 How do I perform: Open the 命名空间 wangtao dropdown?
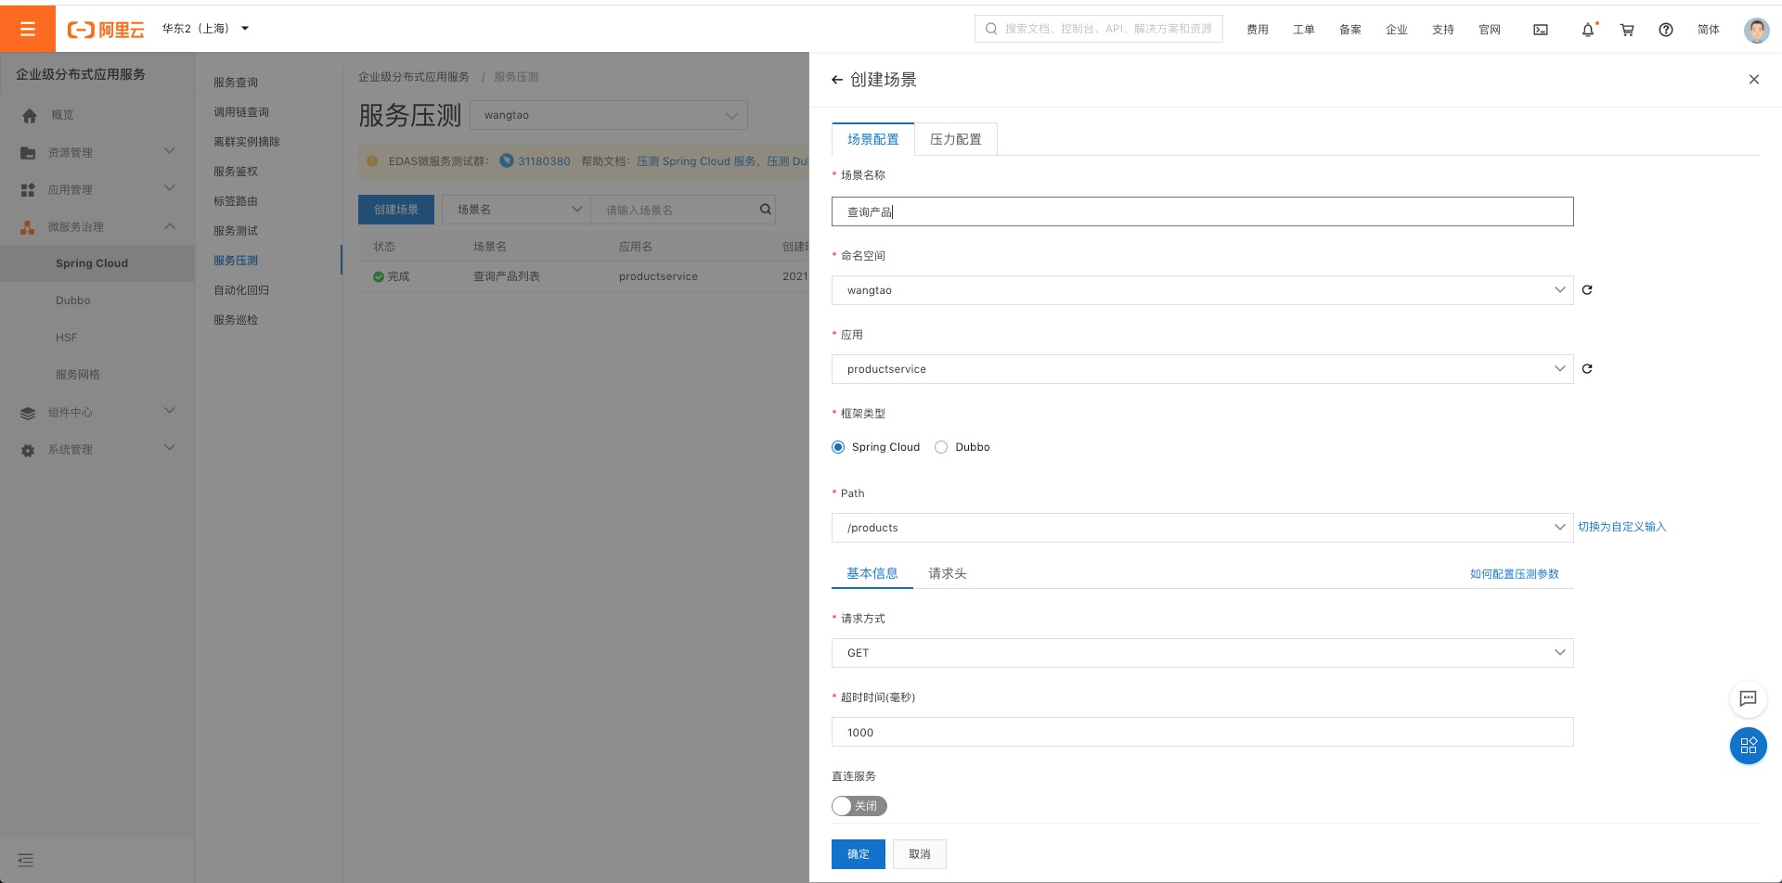(1202, 290)
